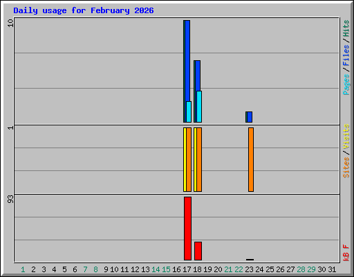Click the chart title 'Daily usage for February 2026'
Screen dimensions: 354x277
point(84,10)
